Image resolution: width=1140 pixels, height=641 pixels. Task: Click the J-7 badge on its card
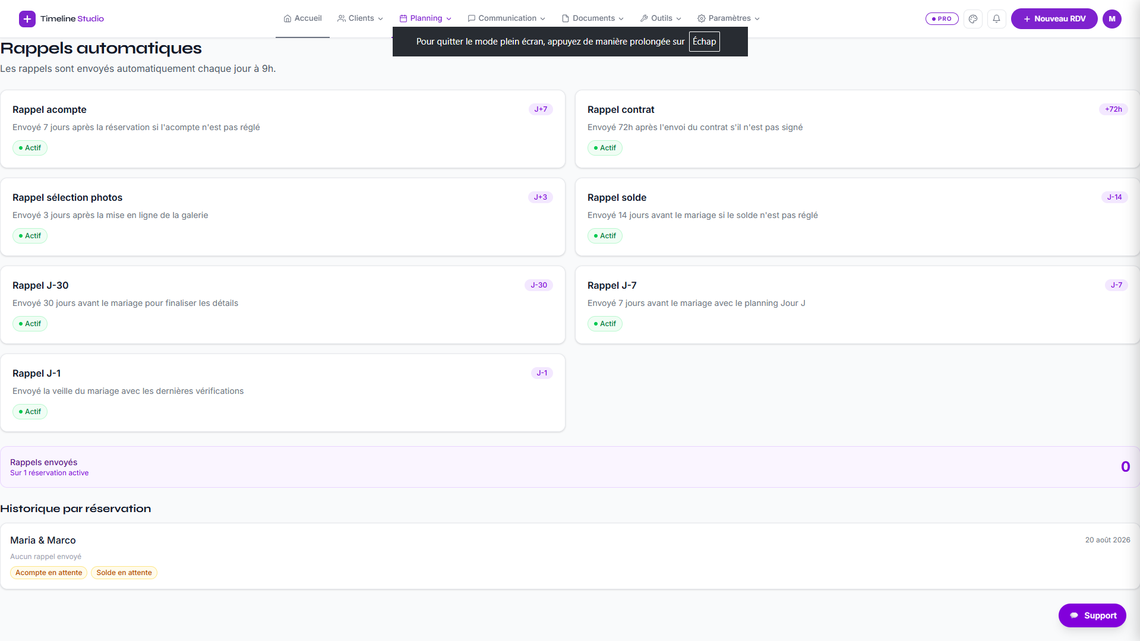point(1117,285)
